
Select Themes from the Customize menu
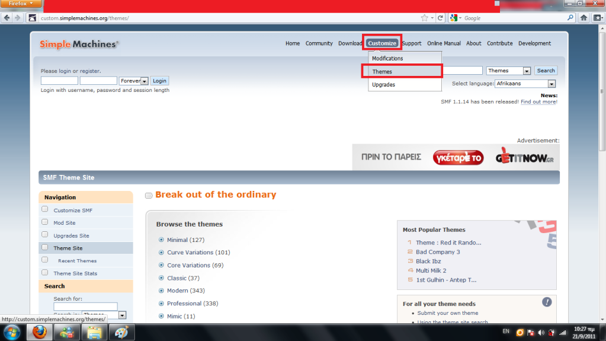382,72
